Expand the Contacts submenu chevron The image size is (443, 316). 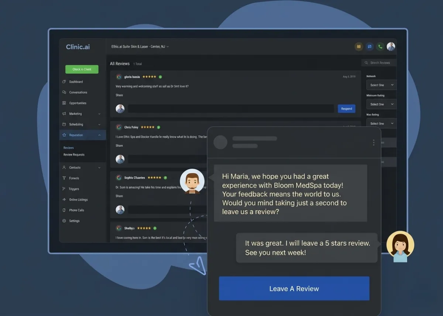pos(99,168)
